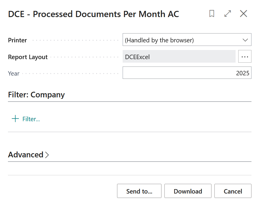
Task: Click the diagonal expand arrow icon
Action: pyautogui.click(x=227, y=14)
